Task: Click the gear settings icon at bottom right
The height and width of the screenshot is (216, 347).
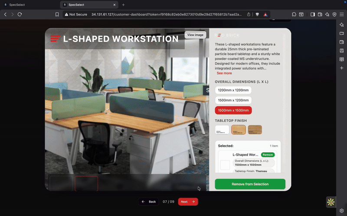Action: pyautogui.click(x=342, y=211)
